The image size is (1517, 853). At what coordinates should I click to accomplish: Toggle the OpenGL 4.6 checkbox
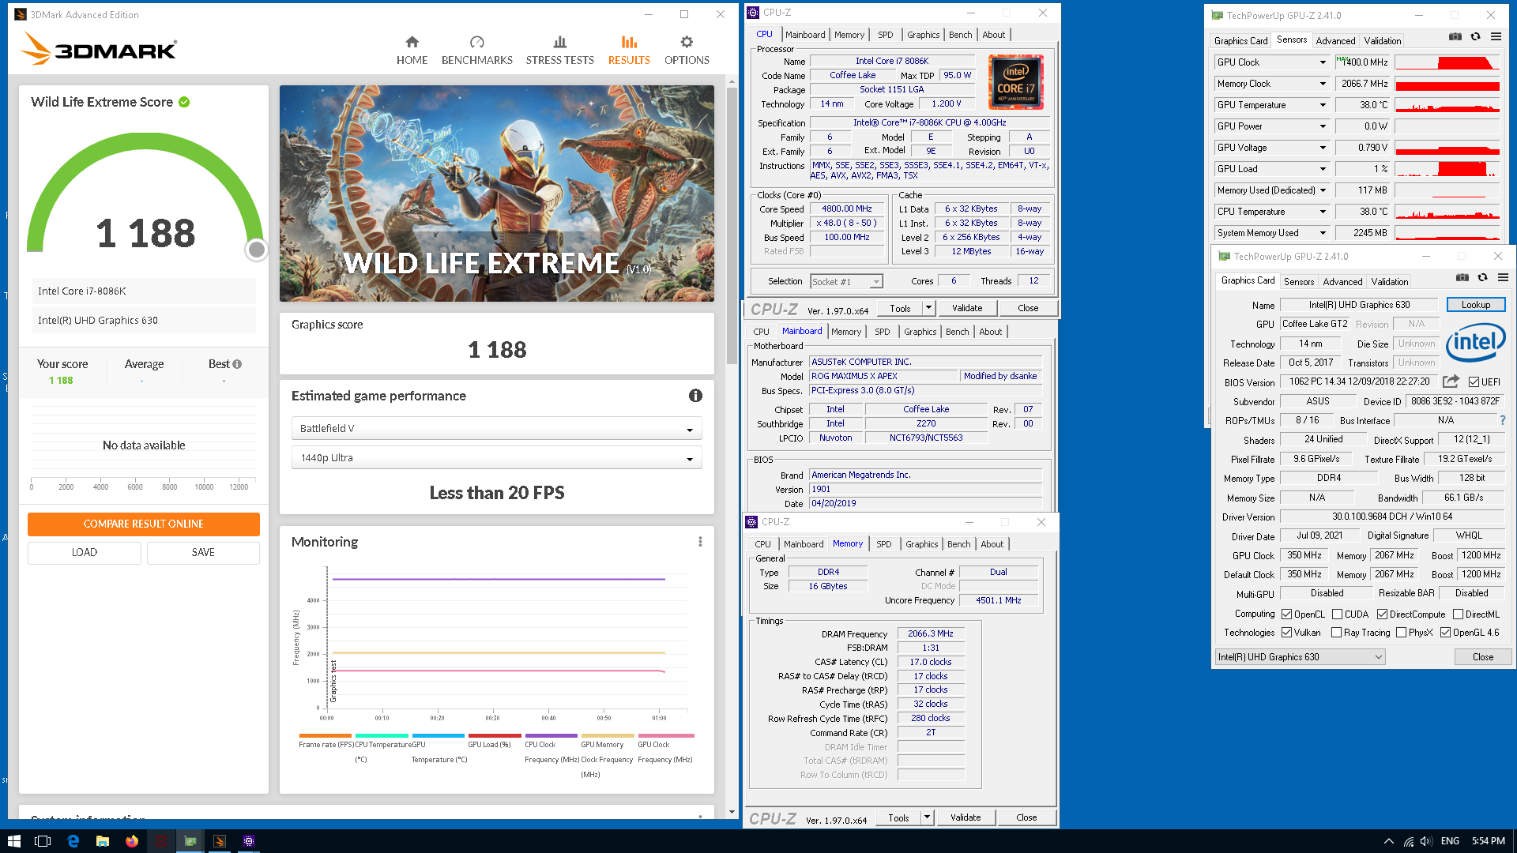pos(1445,633)
